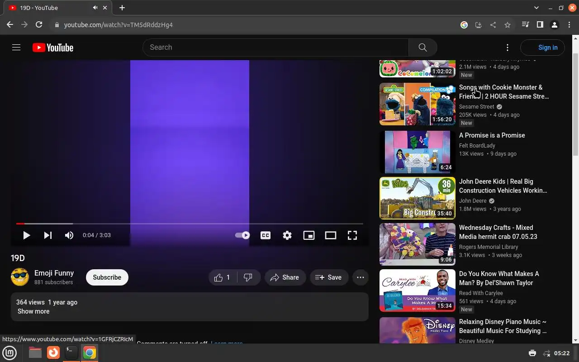The height and width of the screenshot is (362, 579).
Task: Open Chrome three-dot menu
Action: coord(569,25)
